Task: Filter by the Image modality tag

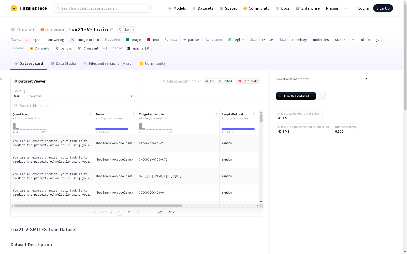Action: click(133, 40)
